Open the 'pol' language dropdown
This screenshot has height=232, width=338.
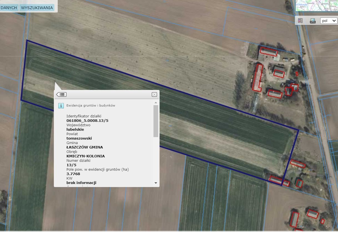[x=329, y=21]
